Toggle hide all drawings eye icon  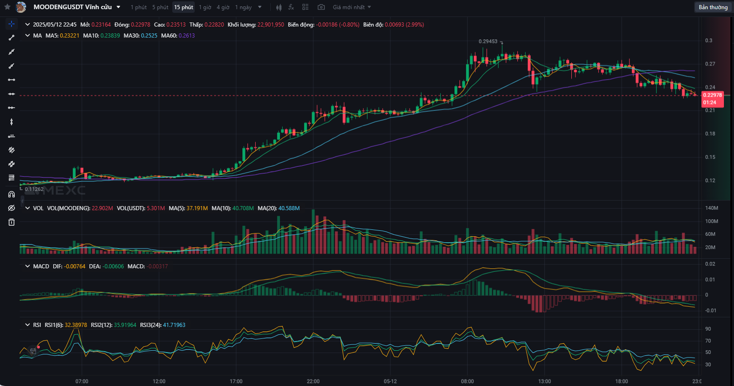pyautogui.click(x=11, y=208)
